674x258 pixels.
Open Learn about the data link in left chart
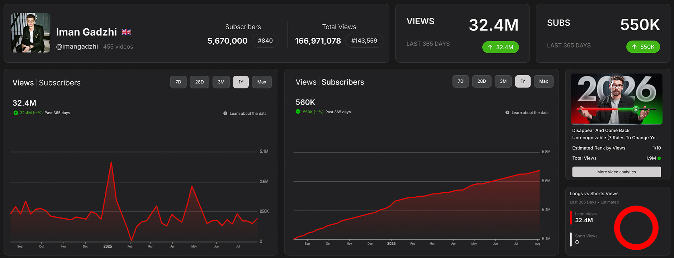point(248,114)
